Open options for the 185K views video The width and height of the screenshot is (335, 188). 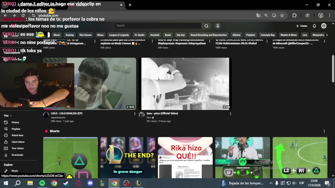point(267,41)
